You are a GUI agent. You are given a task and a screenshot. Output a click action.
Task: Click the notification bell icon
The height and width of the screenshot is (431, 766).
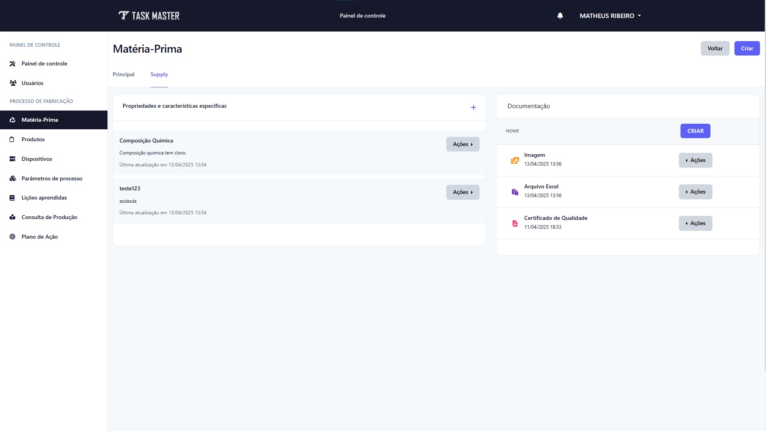click(560, 16)
